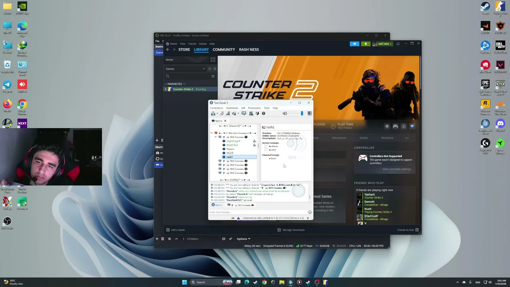Screen dimensions: 510x287
Task: Click OBS remove source trash icon
Action: pos(163,239)
